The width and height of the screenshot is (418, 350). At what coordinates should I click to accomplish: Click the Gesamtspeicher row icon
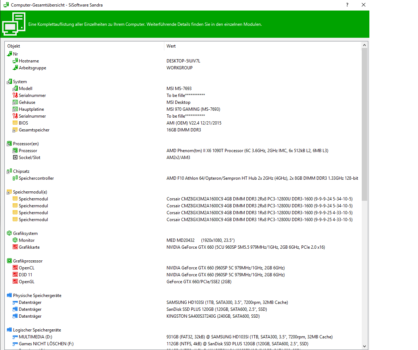15,130
